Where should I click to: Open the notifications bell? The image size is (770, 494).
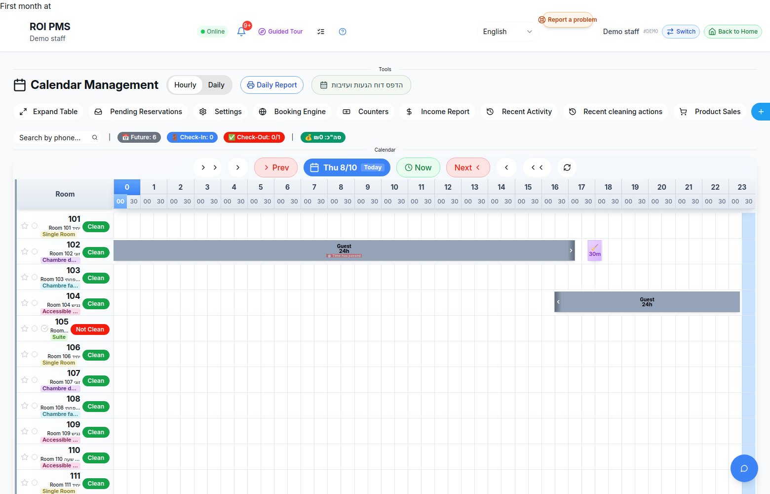[241, 31]
